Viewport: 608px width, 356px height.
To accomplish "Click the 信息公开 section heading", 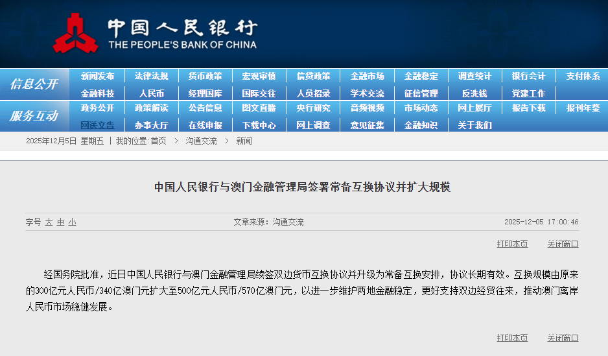I will (34, 84).
